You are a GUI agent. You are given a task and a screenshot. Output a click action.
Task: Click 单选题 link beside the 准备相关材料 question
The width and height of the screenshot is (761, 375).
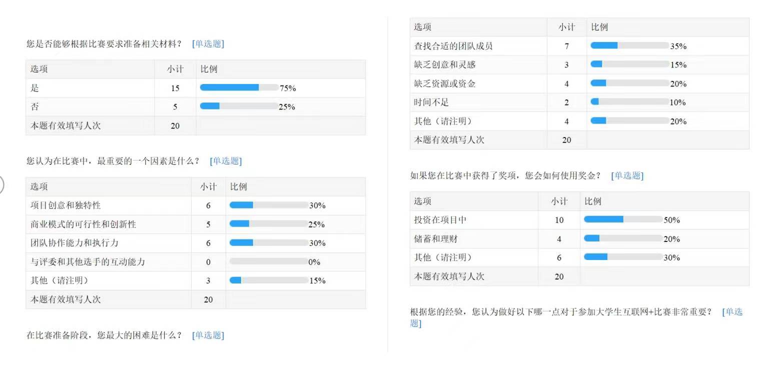pyautogui.click(x=208, y=44)
